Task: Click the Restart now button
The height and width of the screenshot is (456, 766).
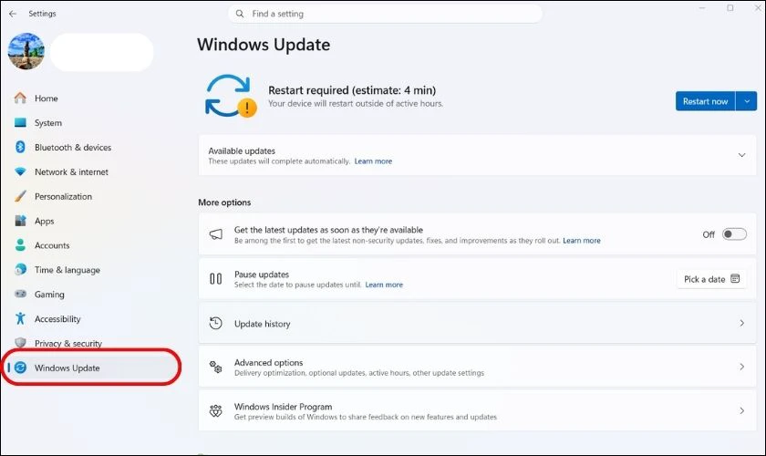Action: (706, 101)
